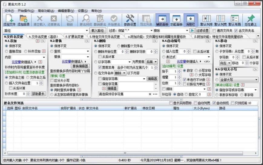Open the 内容 dropdown in N.1添加
Image resolution: width=263 pixels, height=165 pixels.
point(44,57)
